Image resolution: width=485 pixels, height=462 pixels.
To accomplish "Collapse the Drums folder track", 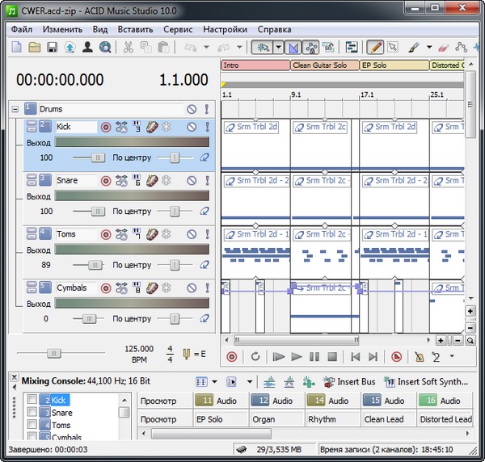I will pos(15,109).
